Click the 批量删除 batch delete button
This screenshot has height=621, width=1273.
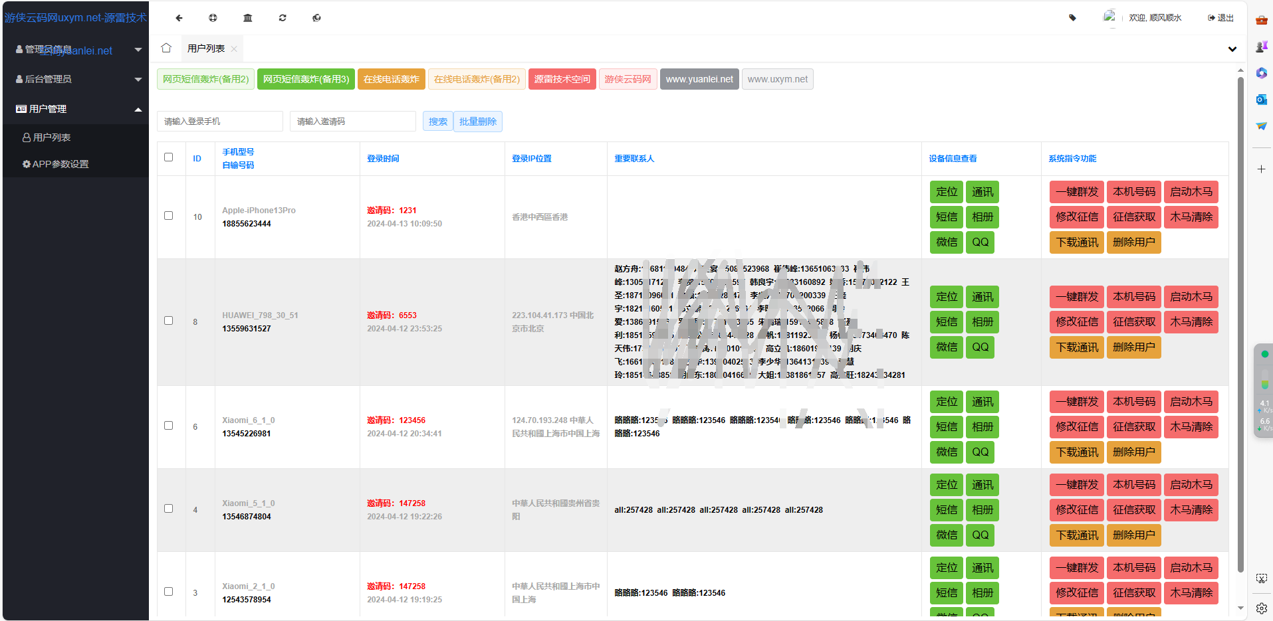point(478,122)
